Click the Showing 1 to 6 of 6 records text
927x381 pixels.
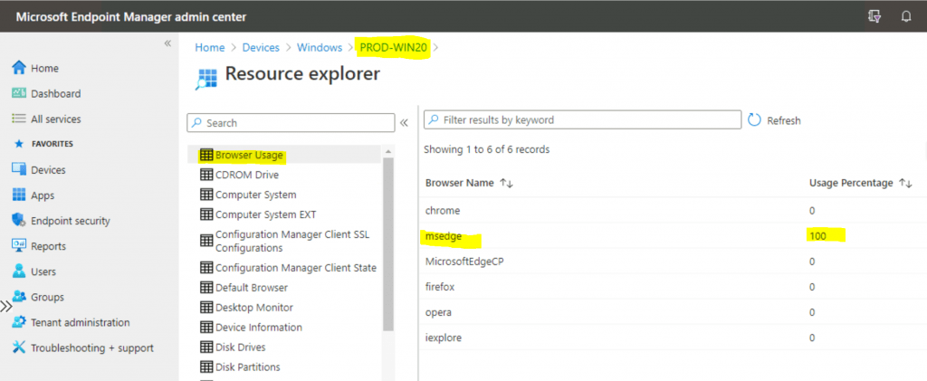coord(486,149)
